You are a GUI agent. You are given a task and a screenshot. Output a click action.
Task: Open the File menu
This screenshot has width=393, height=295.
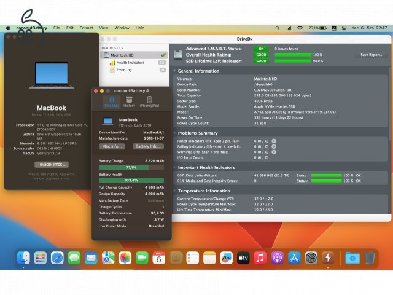pos(56,28)
